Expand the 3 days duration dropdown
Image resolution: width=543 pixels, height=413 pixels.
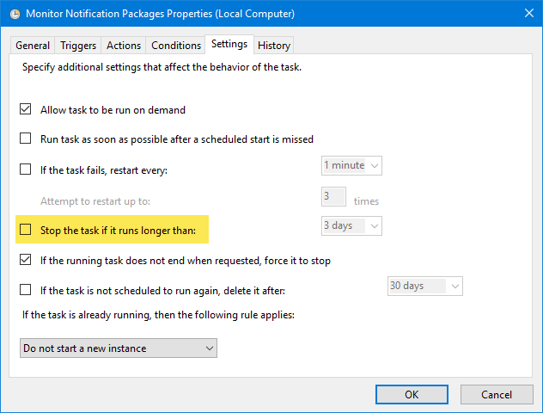351,225
